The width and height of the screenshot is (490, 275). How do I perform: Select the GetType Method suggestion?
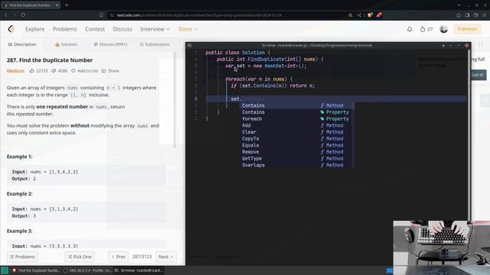[x=297, y=158]
